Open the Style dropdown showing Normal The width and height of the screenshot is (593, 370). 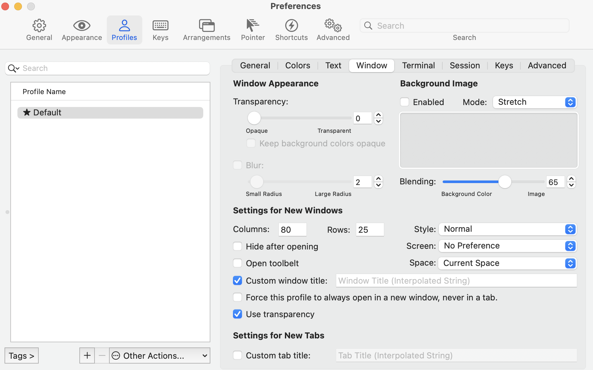[507, 229]
